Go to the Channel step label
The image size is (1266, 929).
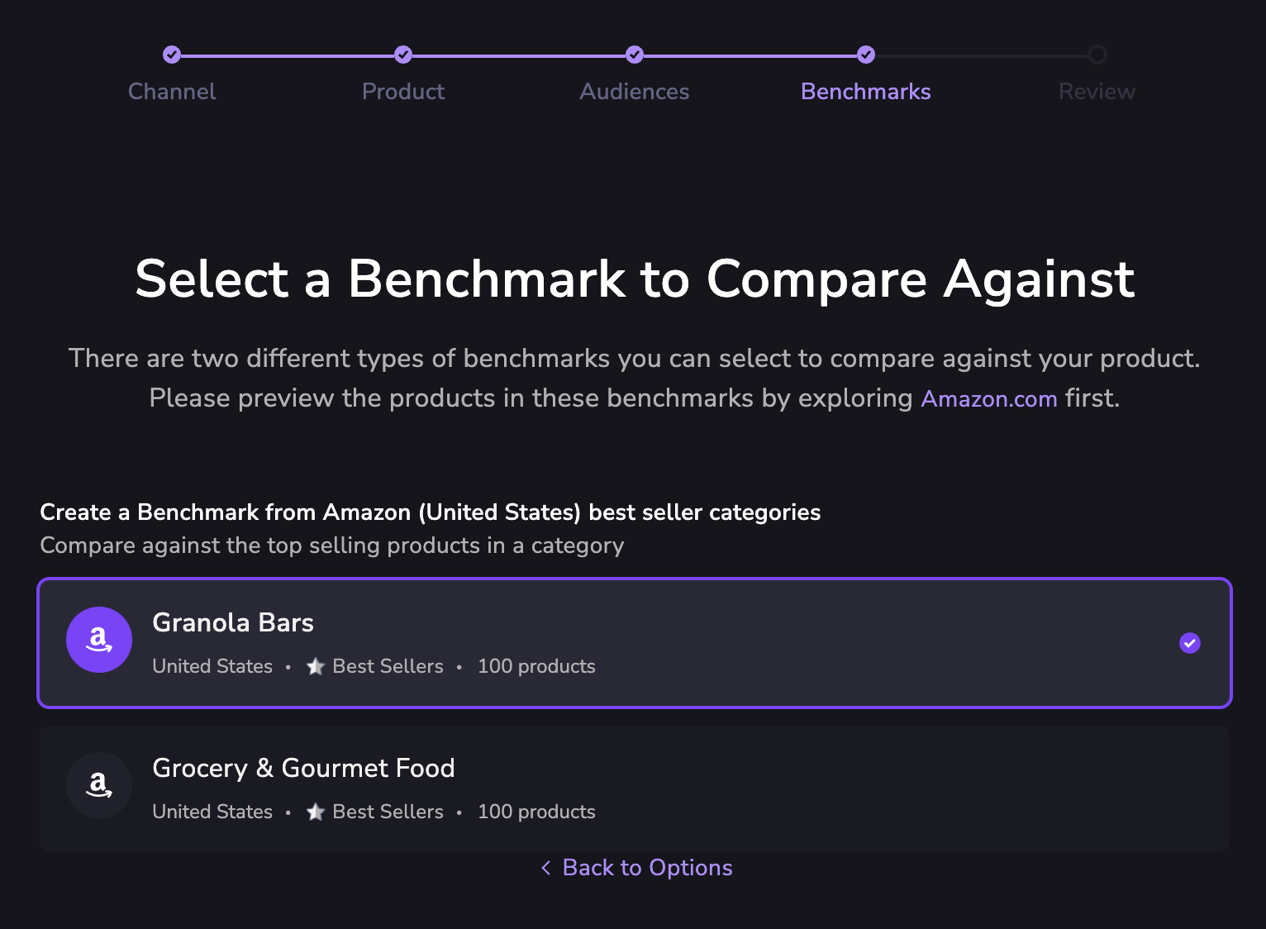tap(172, 92)
